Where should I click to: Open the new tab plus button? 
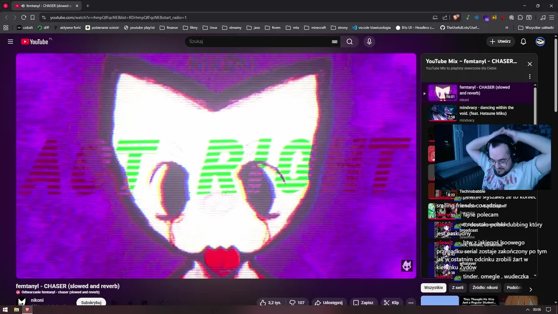tap(88, 6)
